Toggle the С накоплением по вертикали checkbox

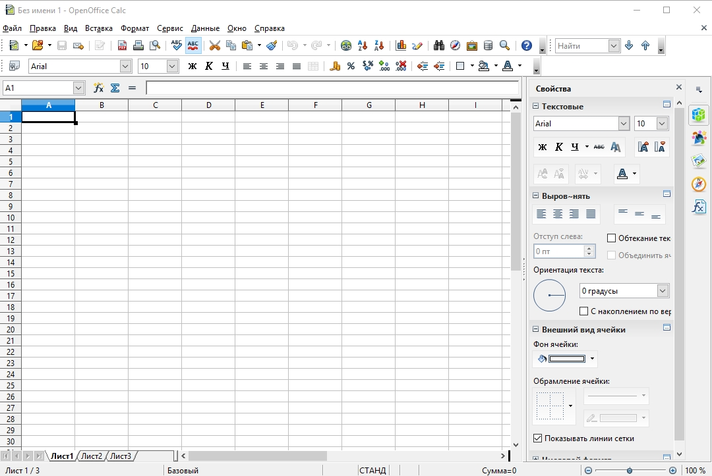click(x=583, y=311)
